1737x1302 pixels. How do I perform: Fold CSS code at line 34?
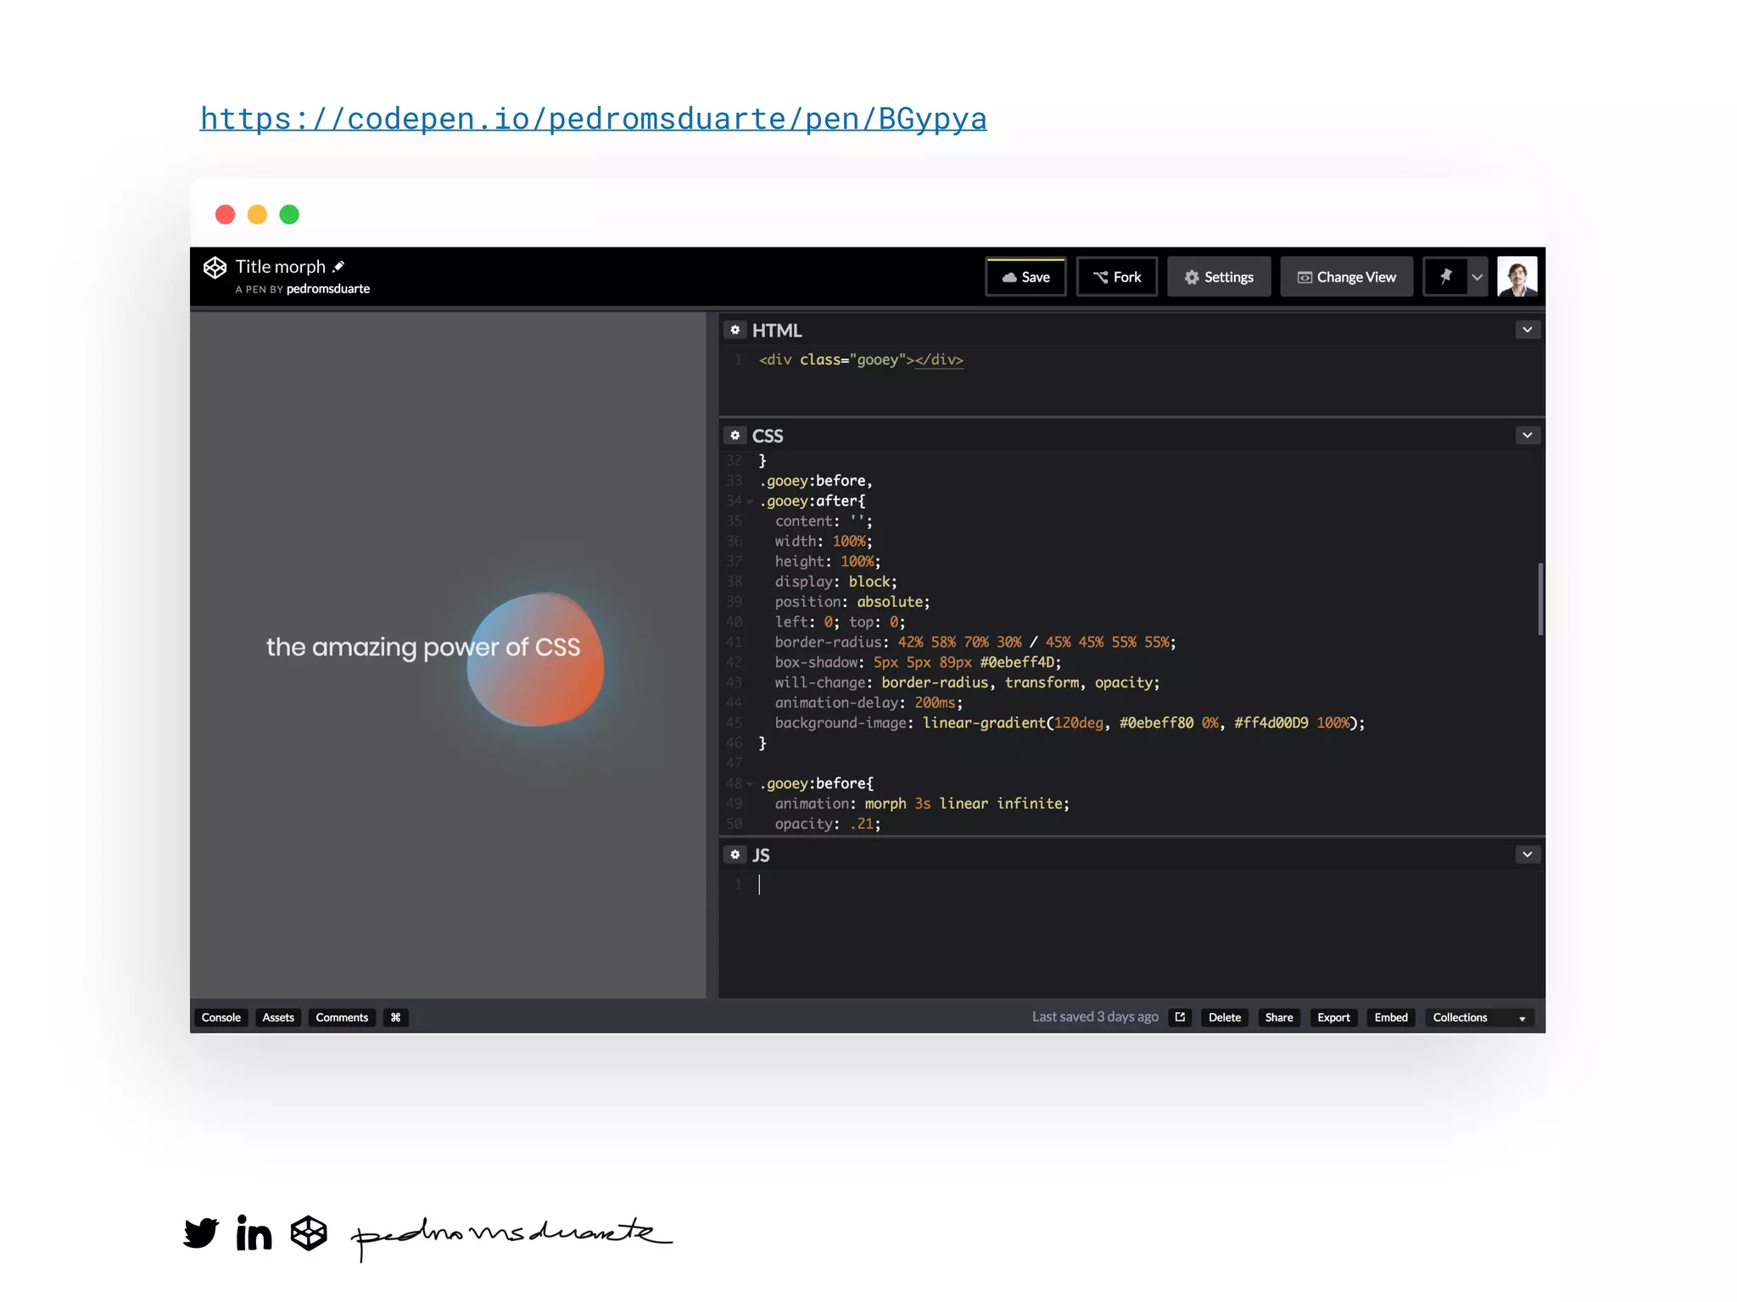coord(750,502)
